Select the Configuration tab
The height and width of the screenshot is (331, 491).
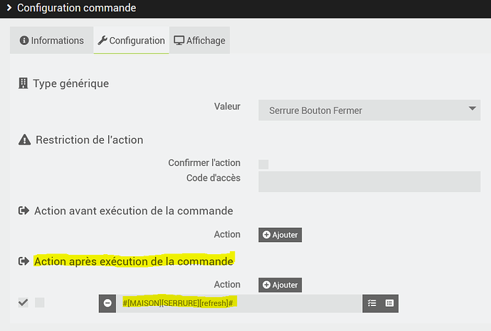(131, 41)
